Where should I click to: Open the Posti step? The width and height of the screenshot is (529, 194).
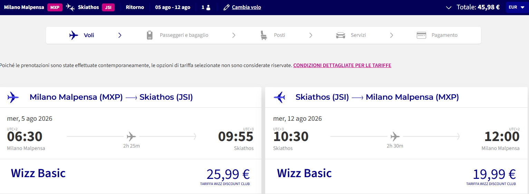[279, 35]
